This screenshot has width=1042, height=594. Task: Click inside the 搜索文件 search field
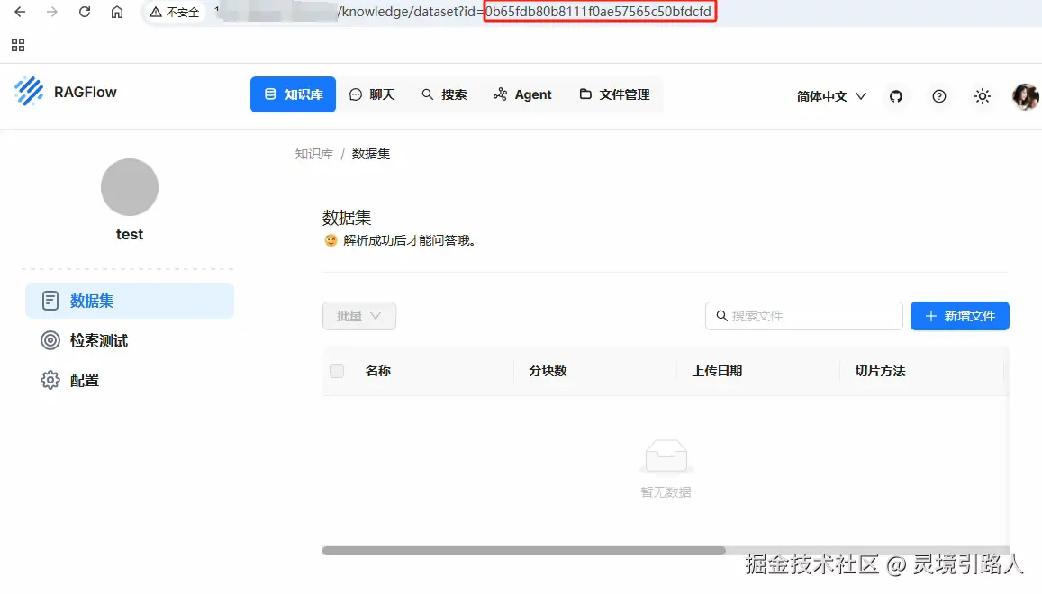click(803, 316)
